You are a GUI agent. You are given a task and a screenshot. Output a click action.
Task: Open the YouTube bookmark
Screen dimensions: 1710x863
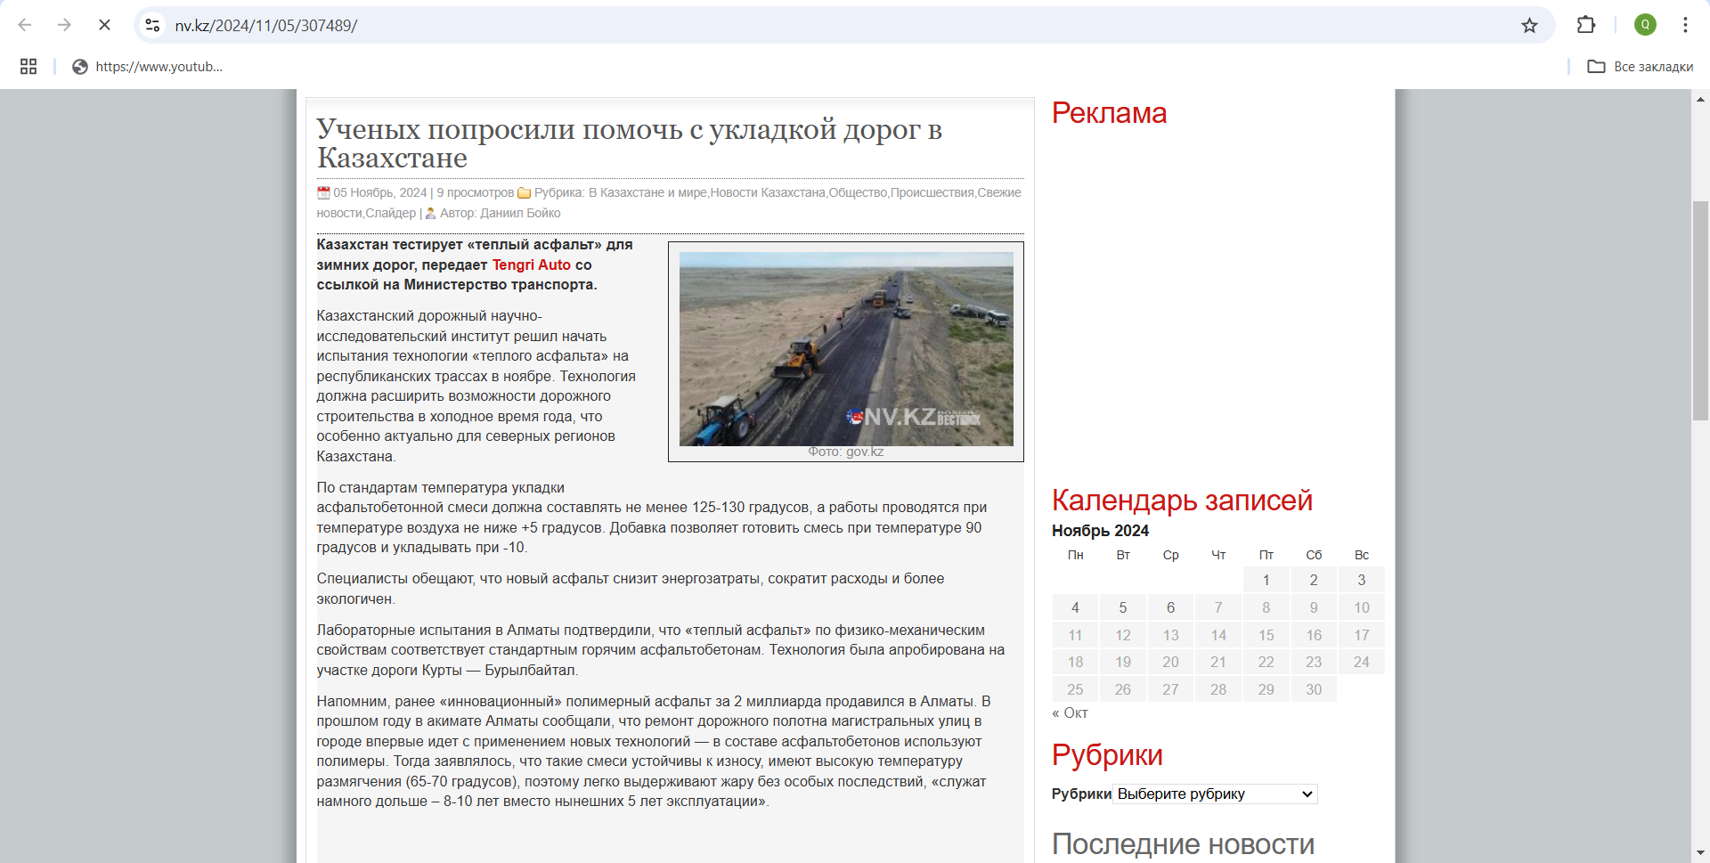point(148,67)
